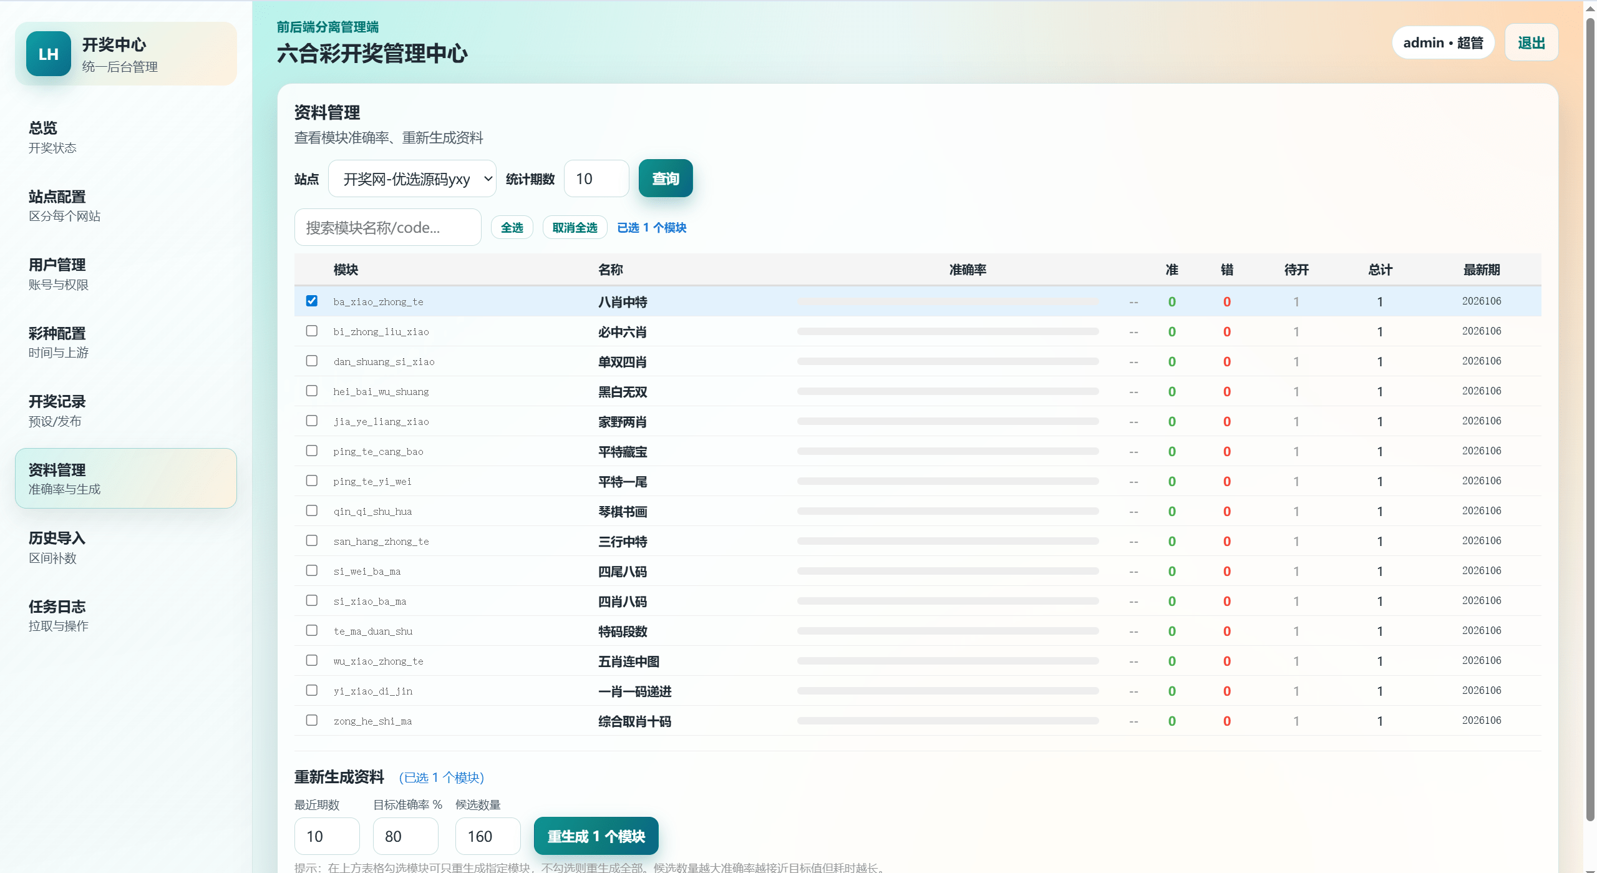1597x873 pixels.
Task: Click accuracy bar for 综合取肖十码
Action: tap(948, 721)
